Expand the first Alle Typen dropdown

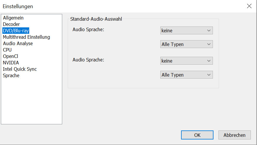(x=187, y=44)
